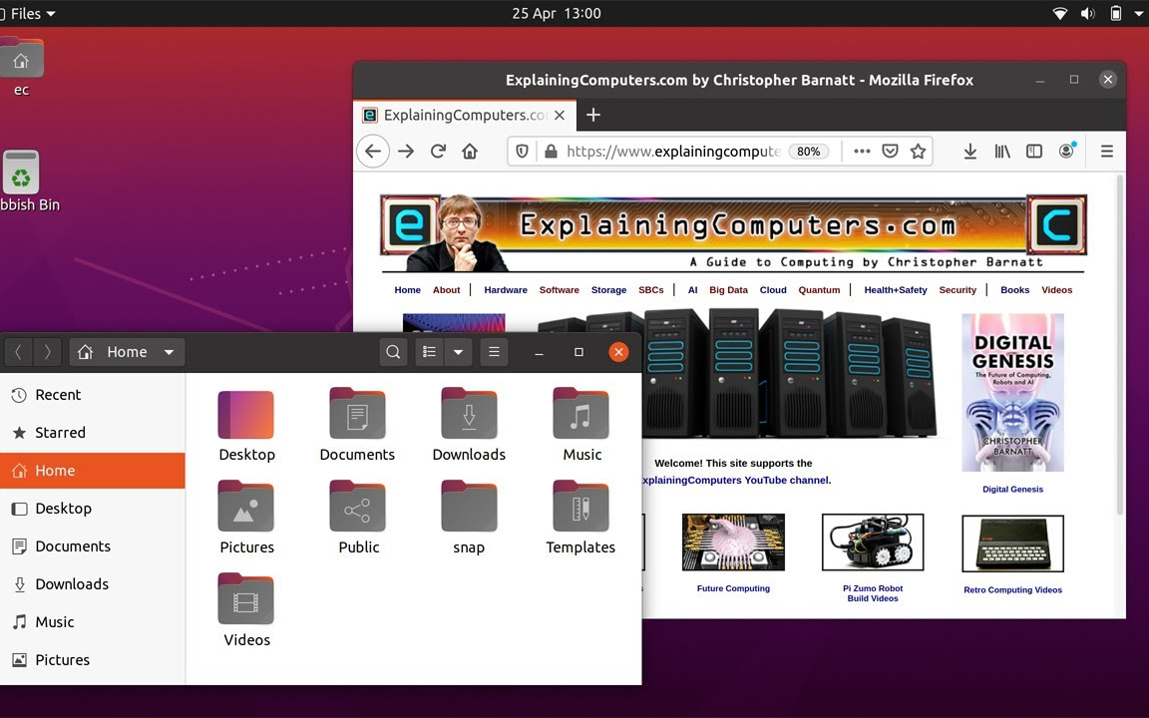This screenshot has height=718, width=1149.
Task: Open the Digital Genesis link
Action: click(x=1012, y=489)
